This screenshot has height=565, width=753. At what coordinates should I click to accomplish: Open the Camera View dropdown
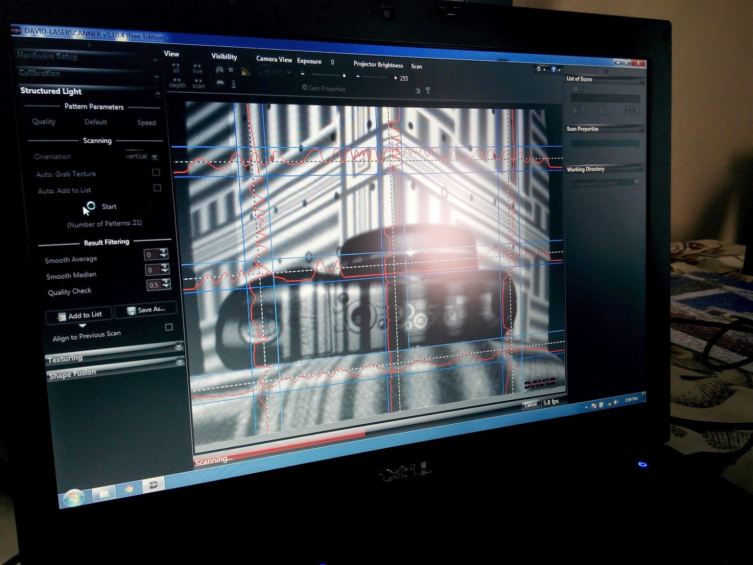pyautogui.click(x=275, y=72)
